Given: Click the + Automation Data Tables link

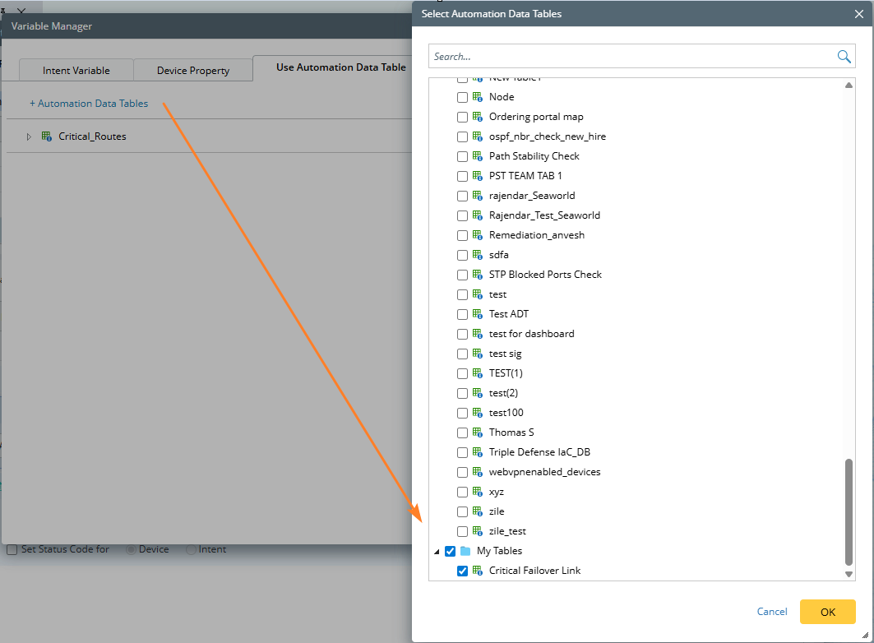Looking at the screenshot, I should [89, 104].
